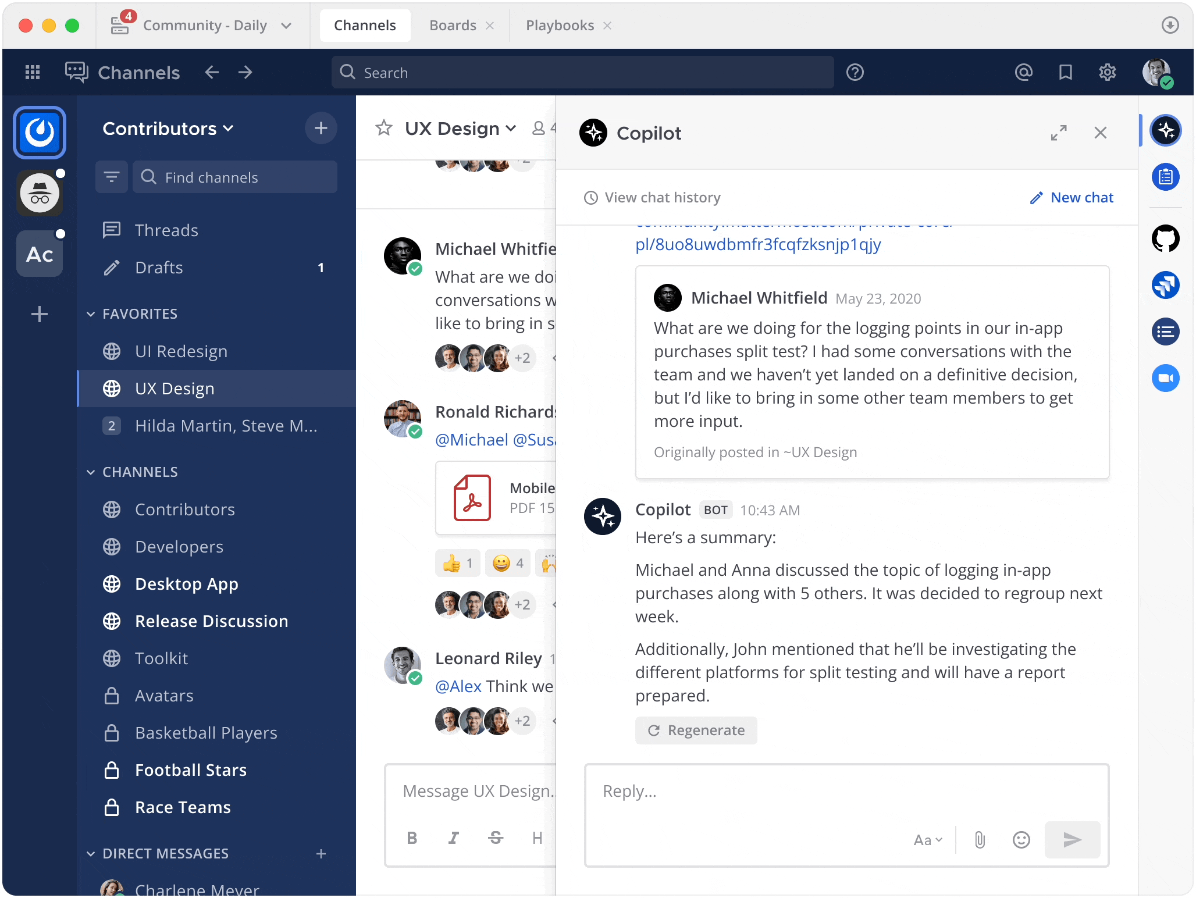This screenshot has width=1196, height=898.
Task: Toggle the favorite star on UX Design channel
Action: pyautogui.click(x=384, y=129)
